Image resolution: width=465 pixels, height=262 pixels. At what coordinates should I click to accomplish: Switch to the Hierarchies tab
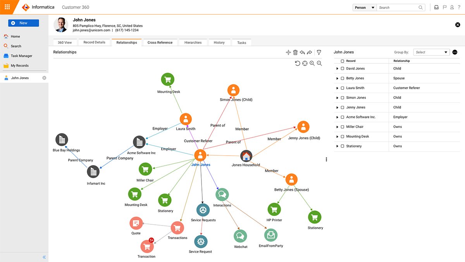pos(193,42)
